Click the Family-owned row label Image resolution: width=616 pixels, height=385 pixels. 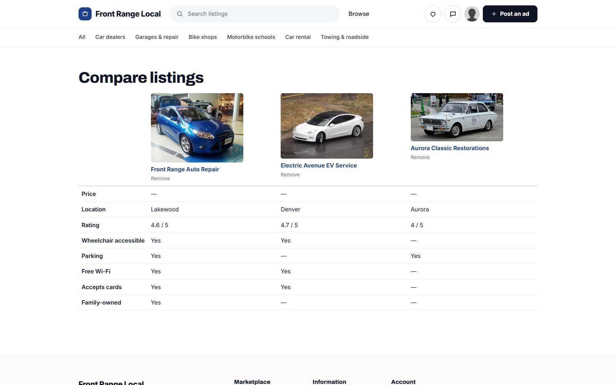101,303
